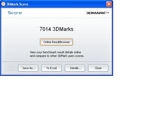Image resolution: width=166 pixels, height=133 pixels.
Task: Click the Save As... button
Action: [28, 68]
